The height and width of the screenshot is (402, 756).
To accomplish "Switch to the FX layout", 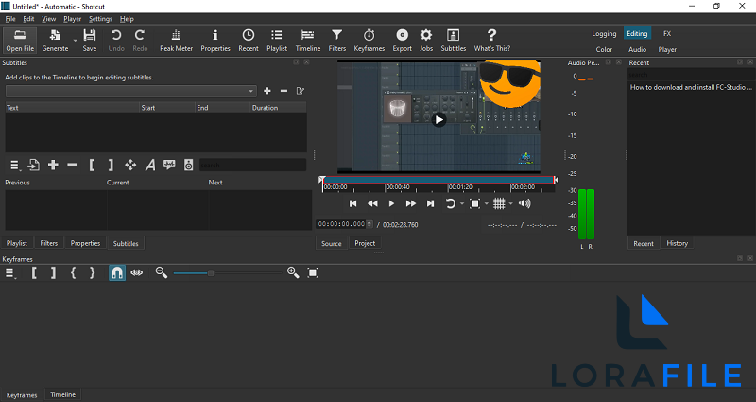I will click(667, 34).
